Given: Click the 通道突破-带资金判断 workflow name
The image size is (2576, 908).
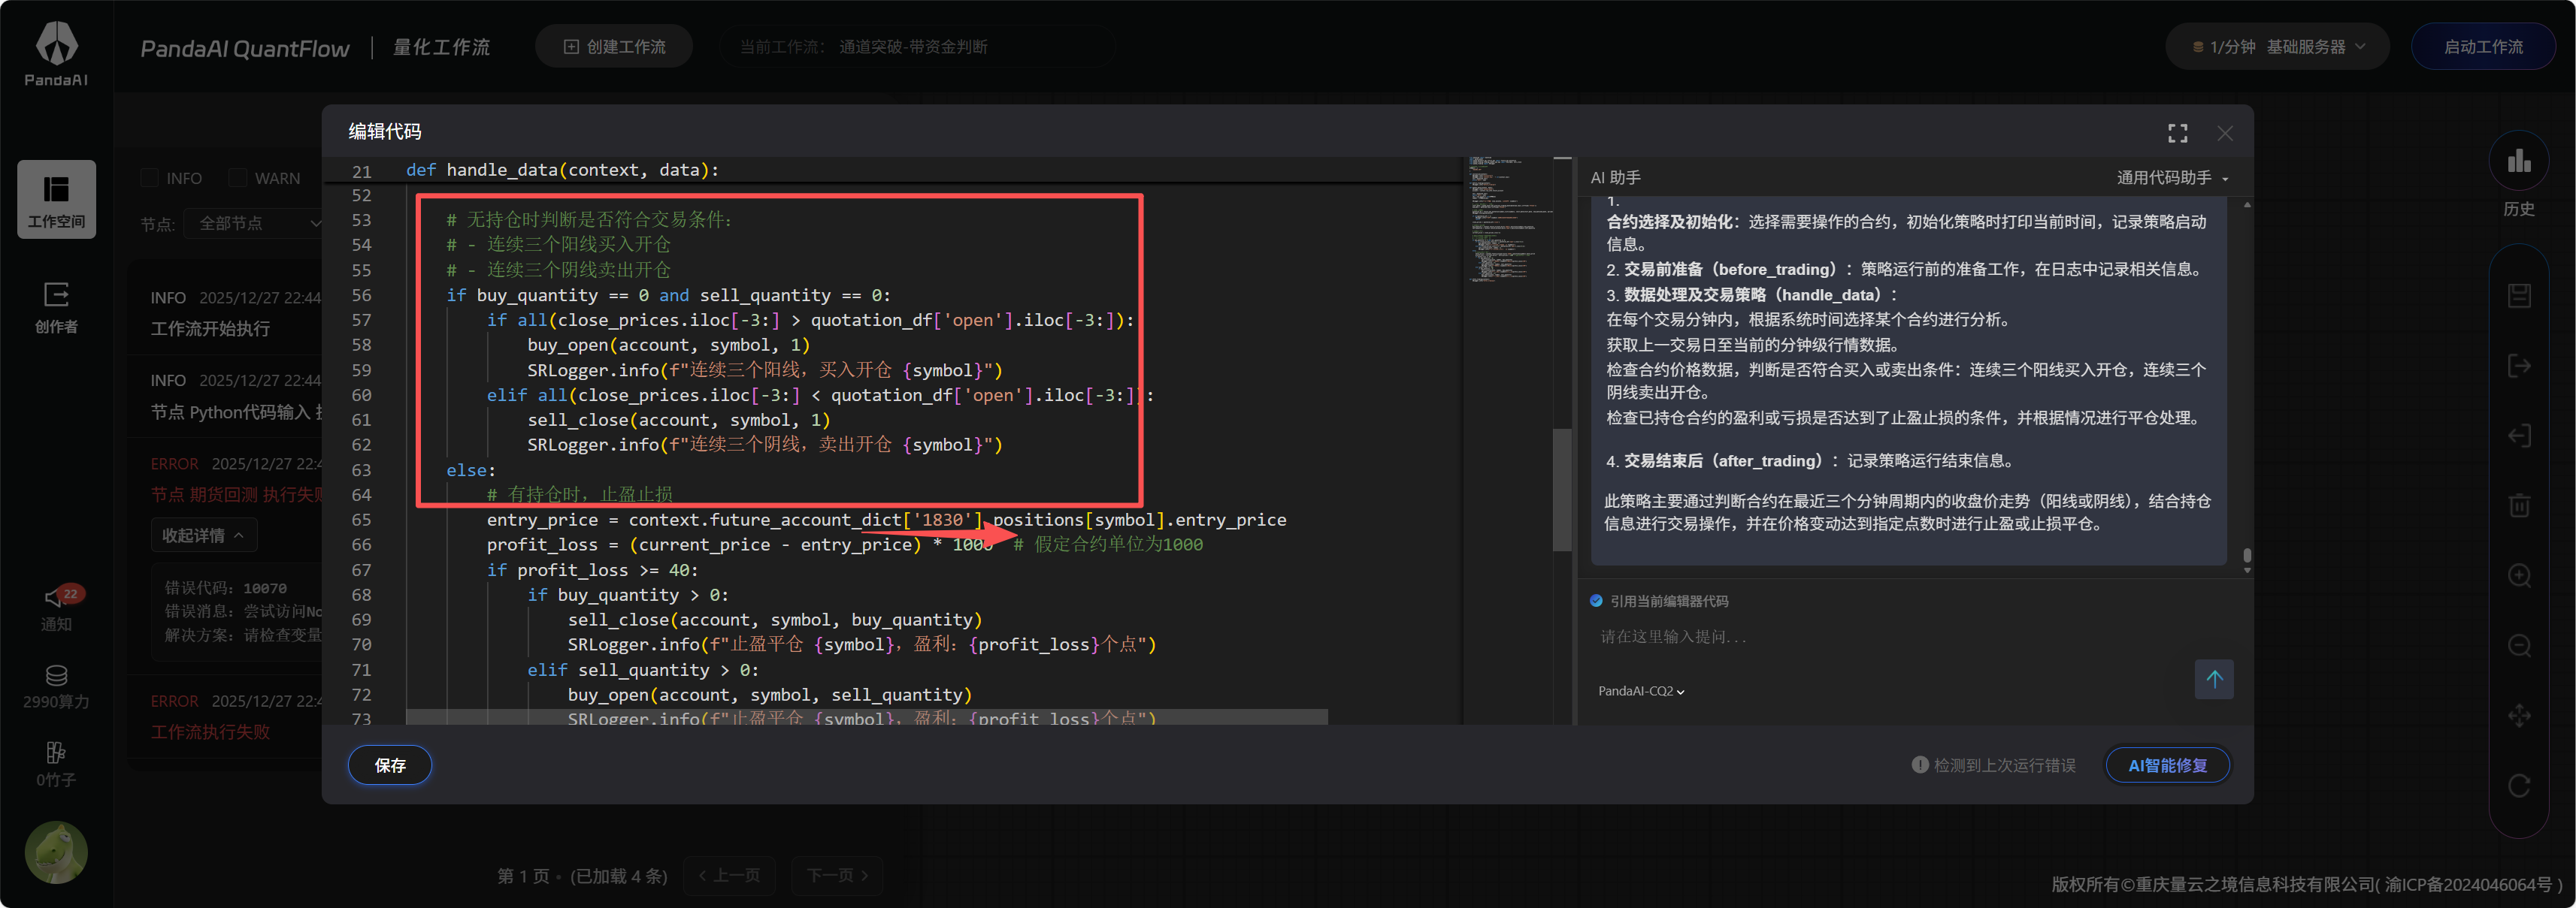Looking at the screenshot, I should 913,47.
